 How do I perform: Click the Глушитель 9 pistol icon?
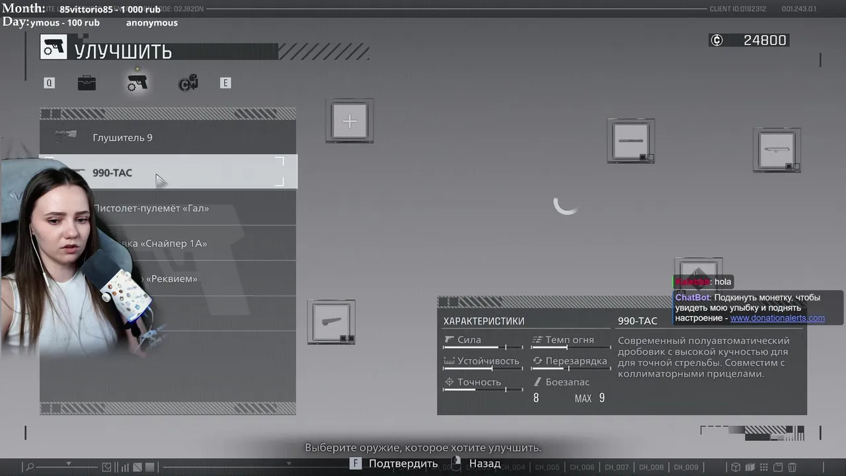point(65,137)
